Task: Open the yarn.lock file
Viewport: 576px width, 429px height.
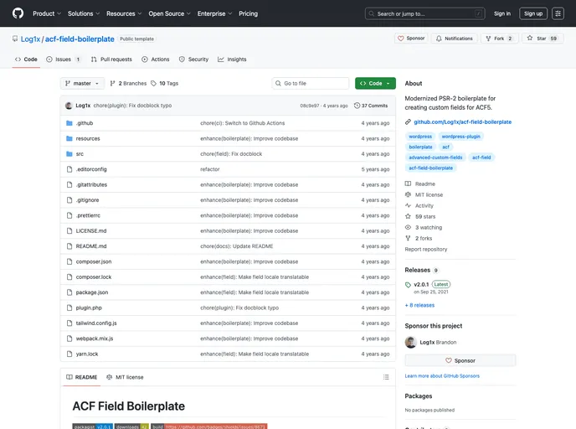Action: tap(87, 354)
